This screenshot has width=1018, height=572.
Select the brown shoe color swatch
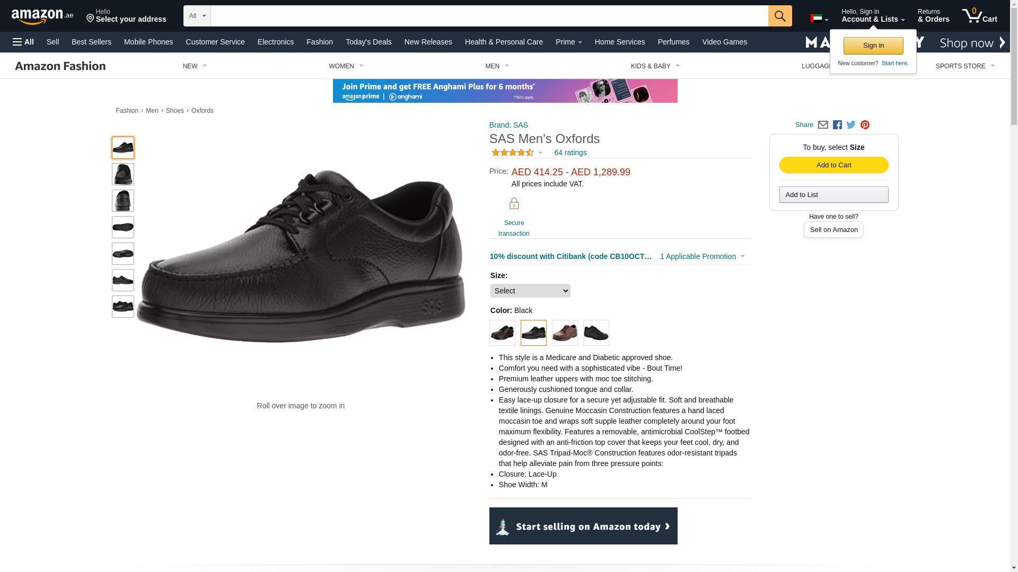[565, 333]
